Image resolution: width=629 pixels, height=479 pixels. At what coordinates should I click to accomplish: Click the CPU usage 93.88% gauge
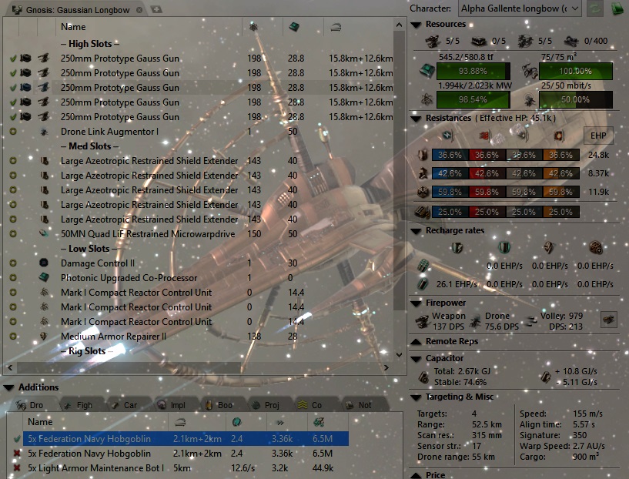[x=473, y=71]
